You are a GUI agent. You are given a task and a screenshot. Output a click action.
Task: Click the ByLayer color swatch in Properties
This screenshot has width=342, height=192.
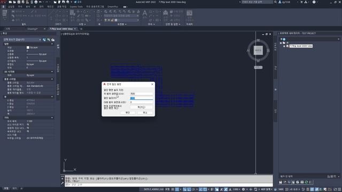[x=28, y=47]
